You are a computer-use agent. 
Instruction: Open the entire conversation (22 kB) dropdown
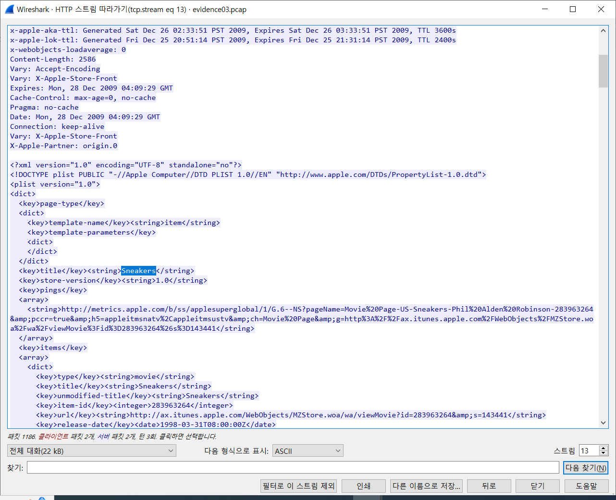coord(92,450)
